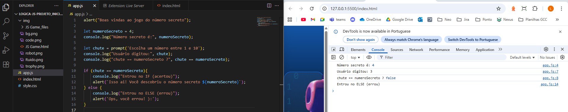Image resolution: width=568 pixels, height=112 pixels.
Task: Collapse the LOGICA-JS-PROJETO_INICI... root folder
Action: click(39, 14)
